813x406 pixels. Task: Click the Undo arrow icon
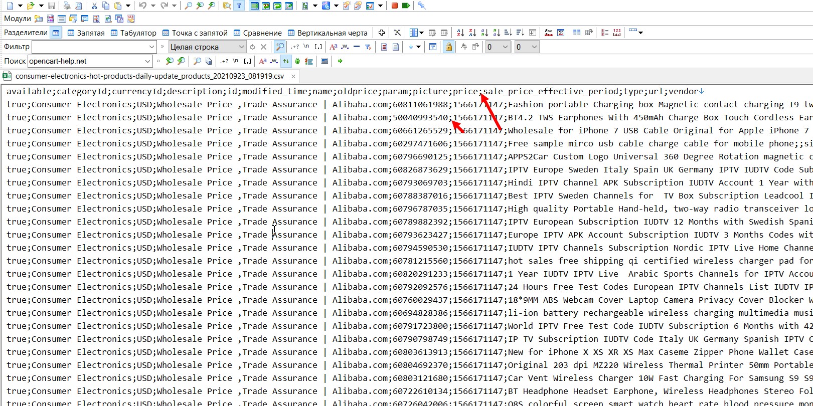[142, 6]
